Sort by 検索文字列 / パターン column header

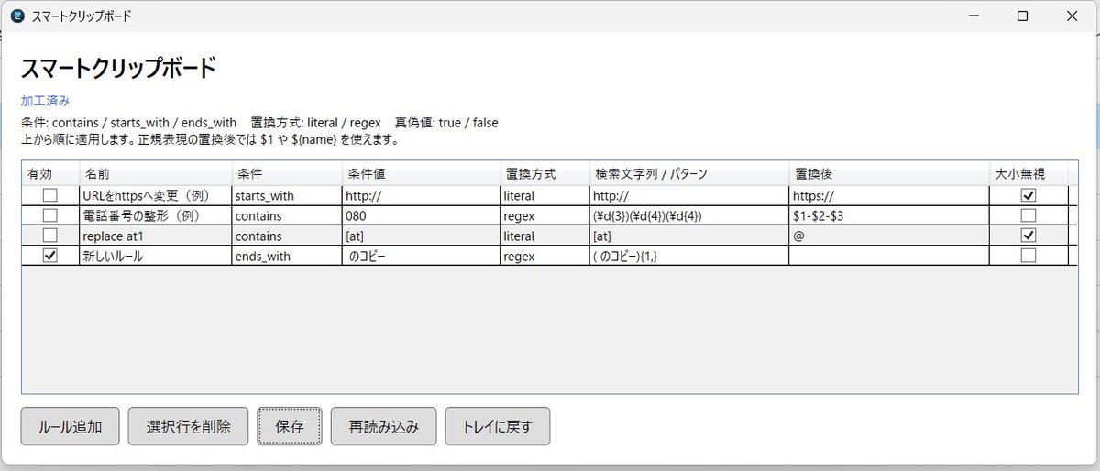click(689, 174)
